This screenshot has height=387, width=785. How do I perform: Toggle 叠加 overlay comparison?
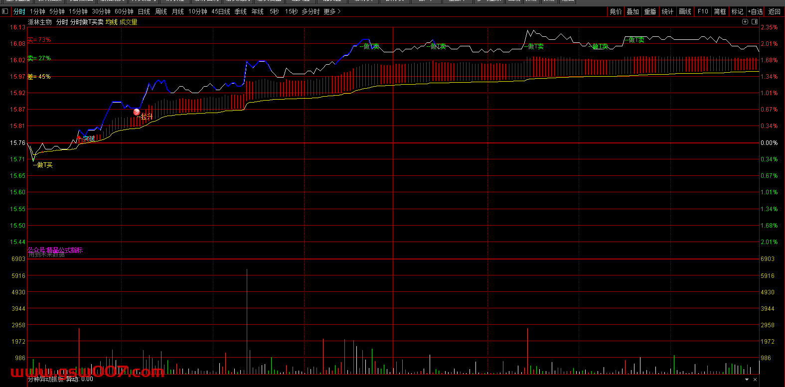[632, 11]
